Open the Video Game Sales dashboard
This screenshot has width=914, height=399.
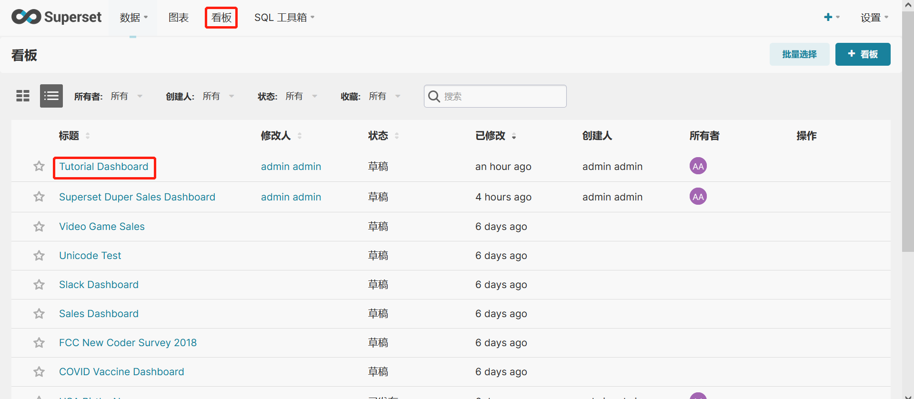pos(102,227)
